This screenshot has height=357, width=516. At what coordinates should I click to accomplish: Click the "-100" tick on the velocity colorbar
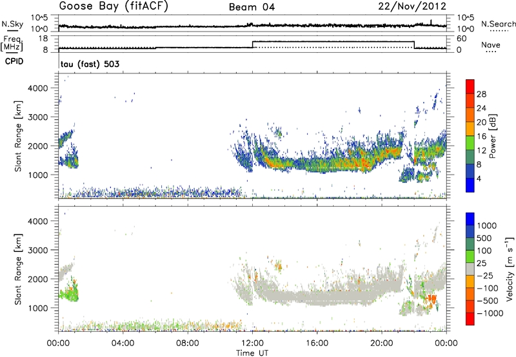click(488, 288)
